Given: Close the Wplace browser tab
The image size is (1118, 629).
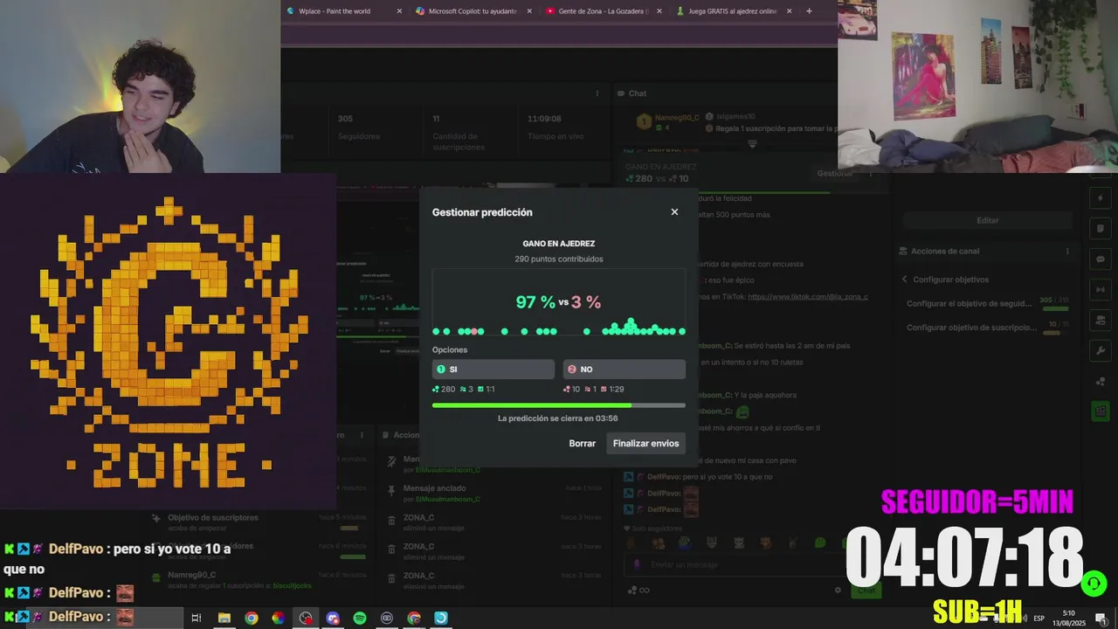Looking at the screenshot, I should tap(399, 11).
